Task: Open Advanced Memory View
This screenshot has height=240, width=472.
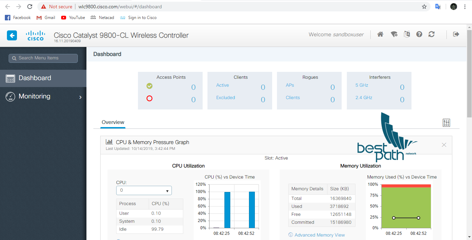Action: [x=320, y=234]
